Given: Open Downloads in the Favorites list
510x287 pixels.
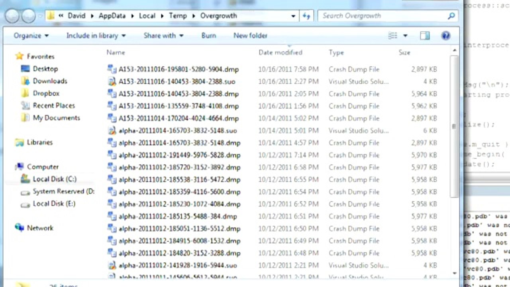Looking at the screenshot, I should [50, 81].
